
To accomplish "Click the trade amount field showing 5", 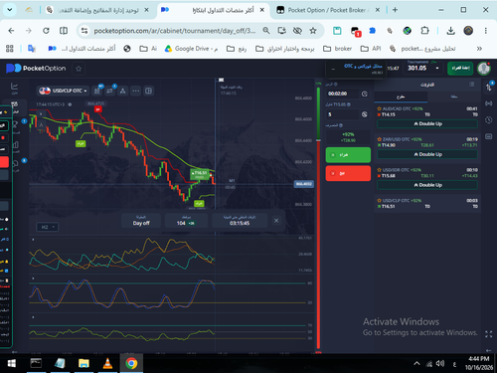I will [x=342, y=114].
